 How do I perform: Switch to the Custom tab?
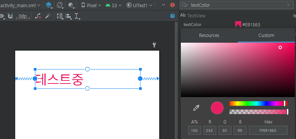tap(266, 36)
